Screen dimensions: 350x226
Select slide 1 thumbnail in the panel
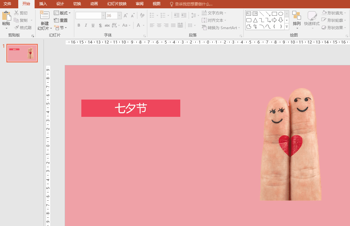[x=22, y=53]
